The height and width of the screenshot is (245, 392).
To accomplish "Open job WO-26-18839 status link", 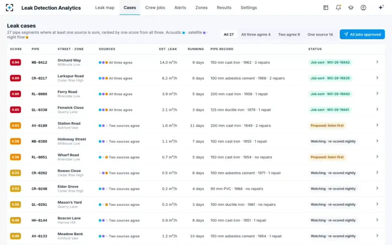I will (330, 78).
